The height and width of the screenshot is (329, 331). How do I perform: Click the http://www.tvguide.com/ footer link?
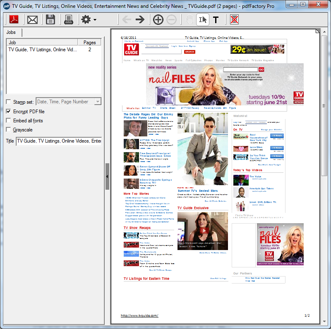tap(139, 315)
